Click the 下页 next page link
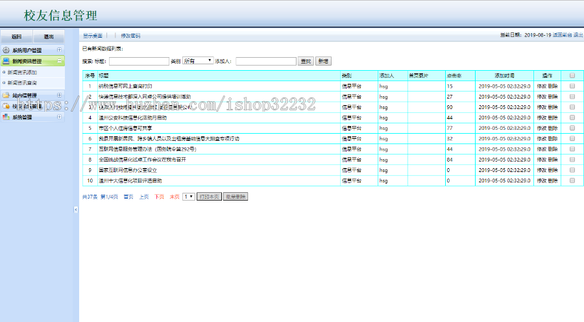 159,196
